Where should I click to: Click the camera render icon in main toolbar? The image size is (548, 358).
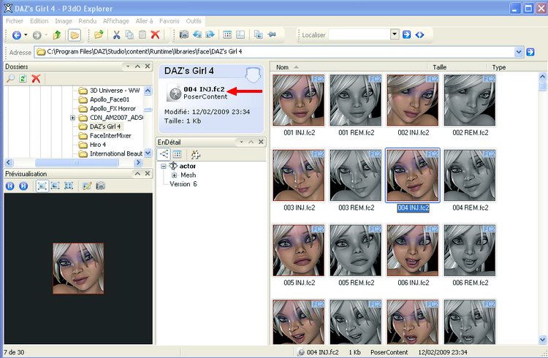pyautogui.click(x=184, y=34)
